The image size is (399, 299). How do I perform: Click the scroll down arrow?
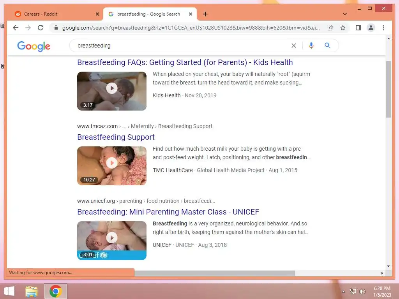coord(388,266)
